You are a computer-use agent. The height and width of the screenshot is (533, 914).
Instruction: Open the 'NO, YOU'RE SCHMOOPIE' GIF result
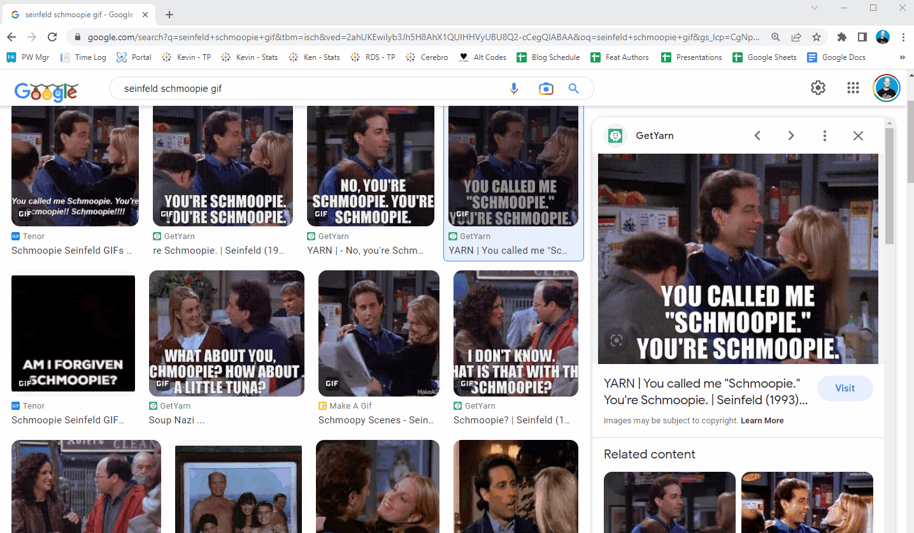click(371, 166)
